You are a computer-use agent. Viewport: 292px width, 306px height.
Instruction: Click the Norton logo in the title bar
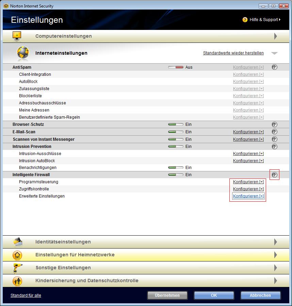click(x=6, y=6)
